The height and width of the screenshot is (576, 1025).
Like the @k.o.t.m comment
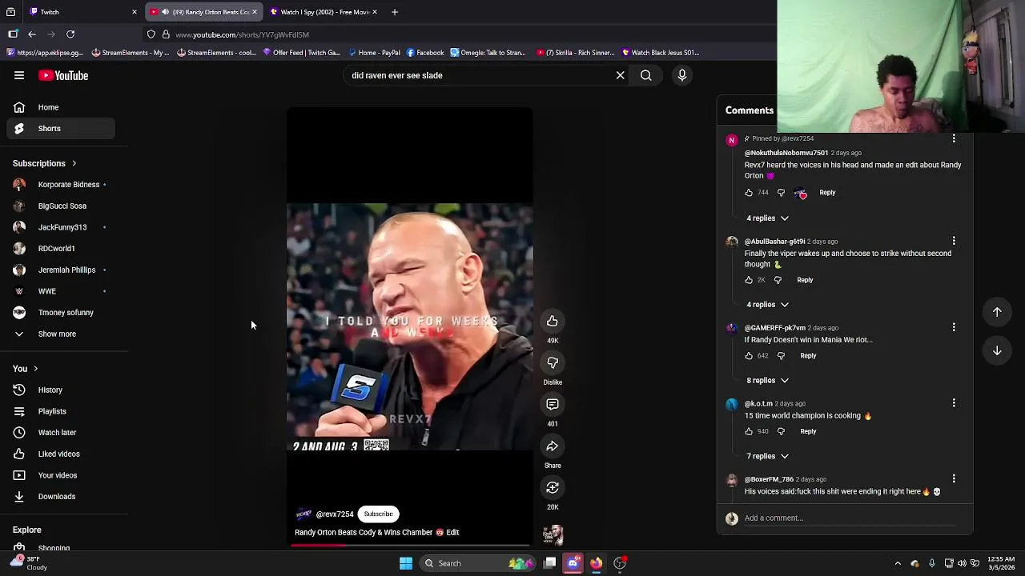tap(749, 431)
